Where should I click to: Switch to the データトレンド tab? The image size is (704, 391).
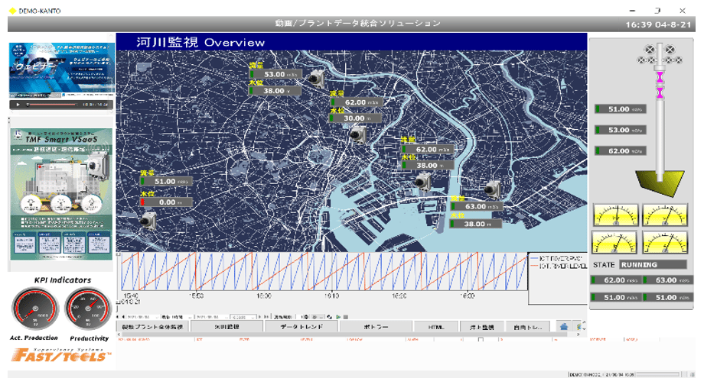[x=301, y=327]
